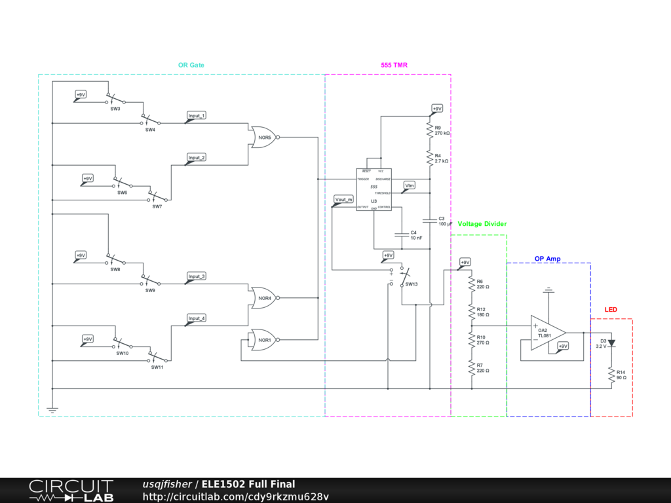Select the Vout_m node label
The image size is (671, 503).
click(343, 199)
